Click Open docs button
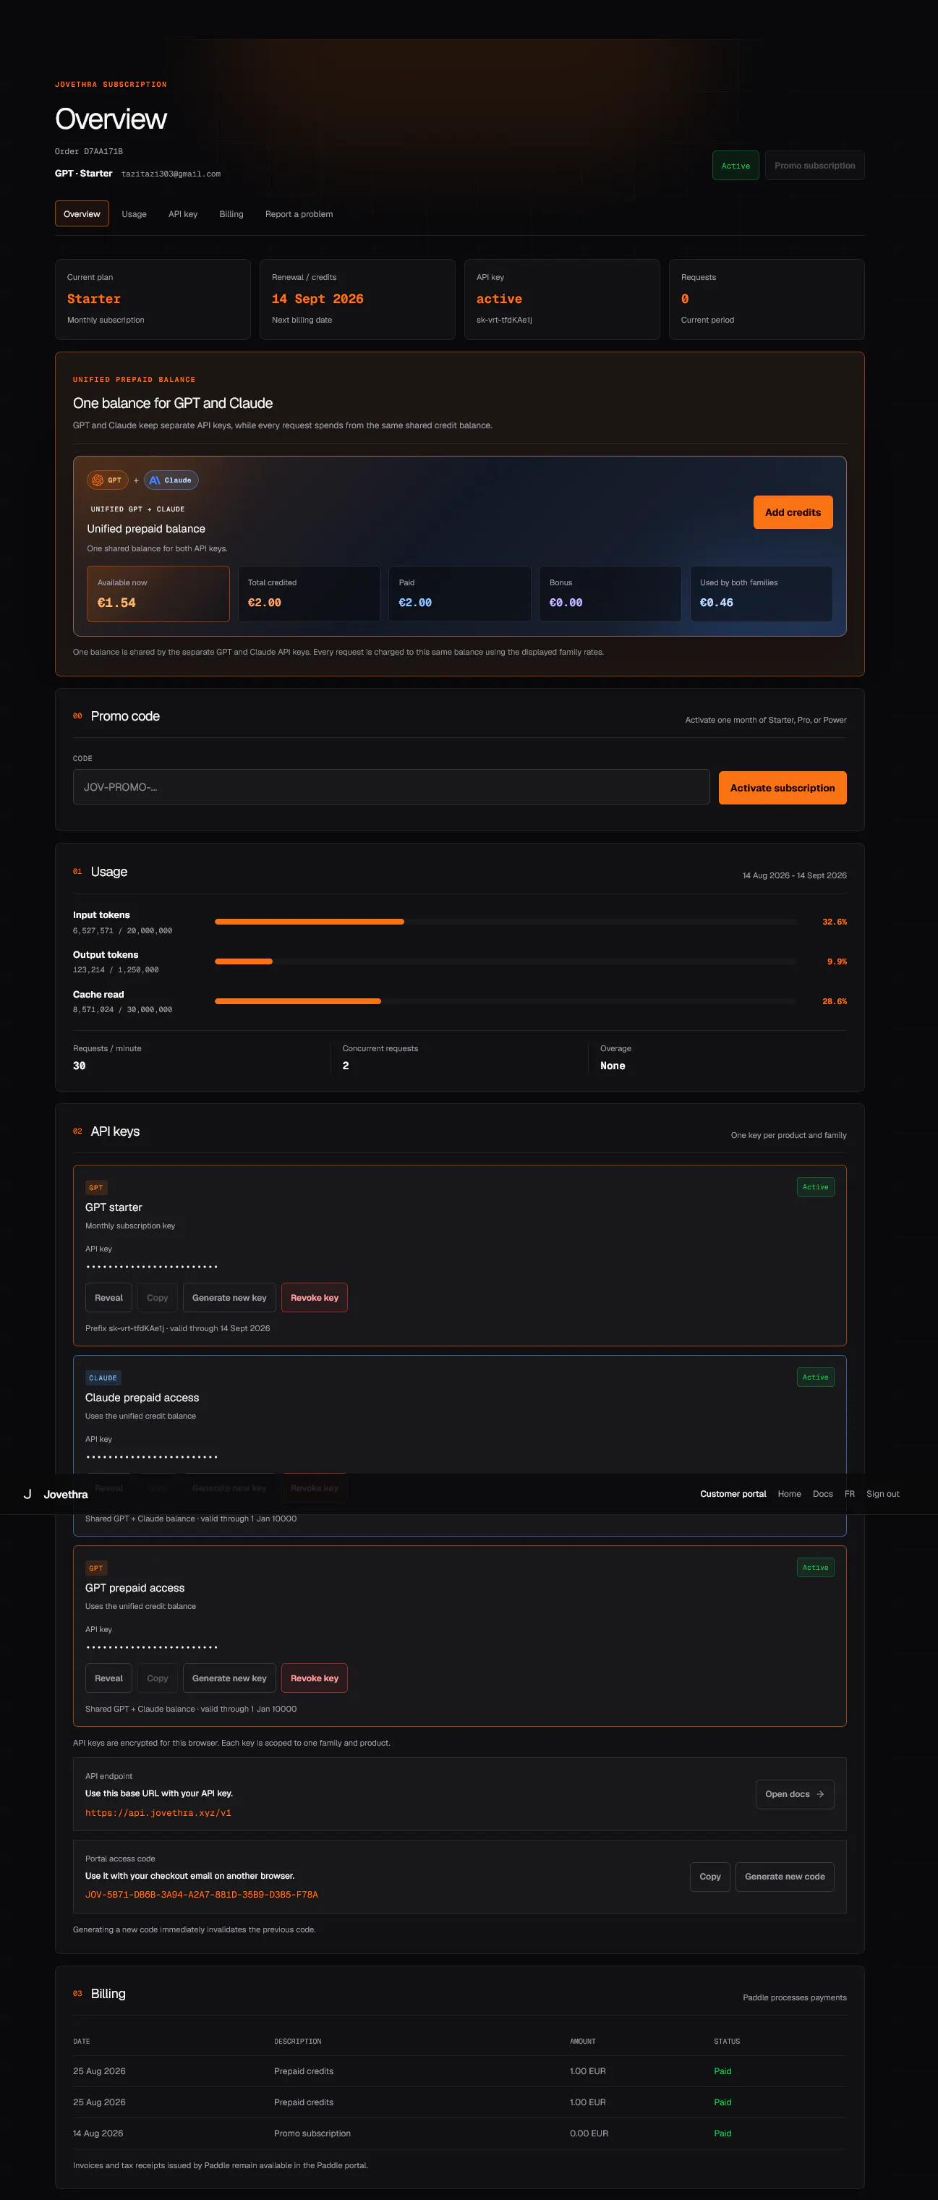The image size is (938, 2200). (795, 1794)
